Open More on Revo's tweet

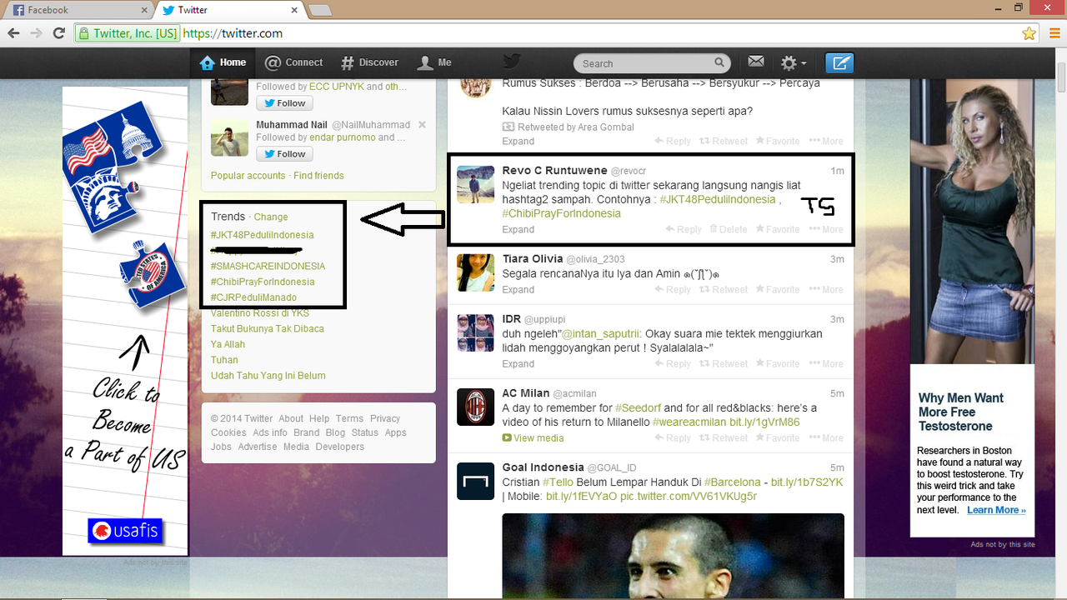point(826,229)
